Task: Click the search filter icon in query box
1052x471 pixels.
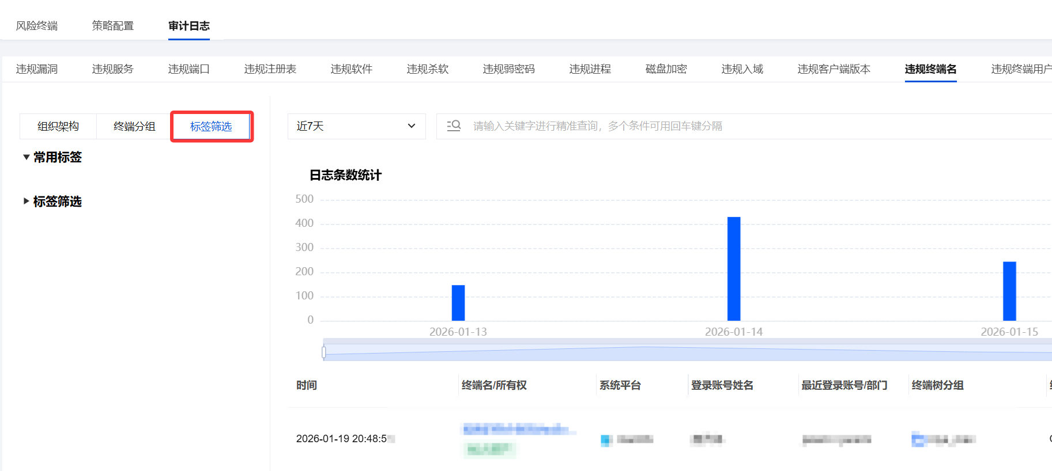Action: click(x=454, y=126)
